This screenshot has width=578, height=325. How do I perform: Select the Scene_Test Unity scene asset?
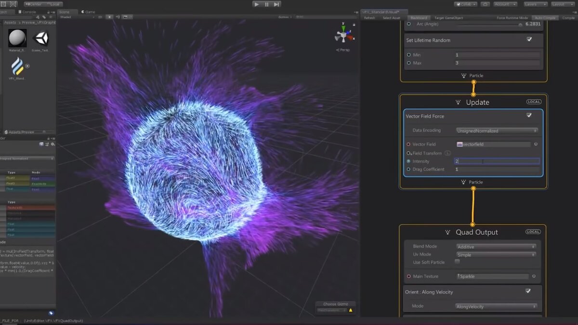[41, 39]
